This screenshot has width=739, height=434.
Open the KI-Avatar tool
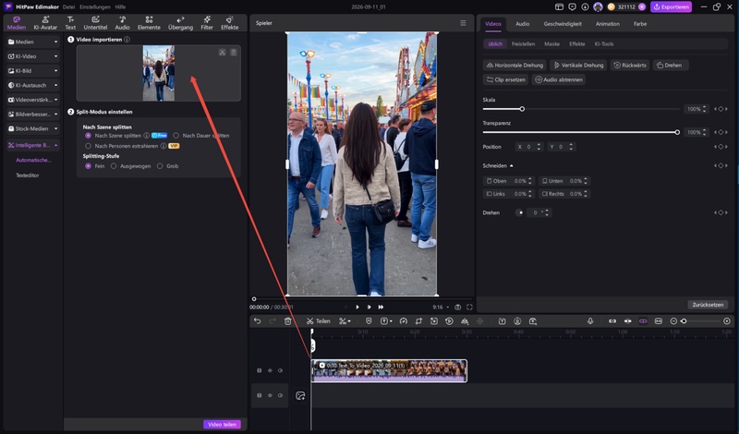[45, 22]
